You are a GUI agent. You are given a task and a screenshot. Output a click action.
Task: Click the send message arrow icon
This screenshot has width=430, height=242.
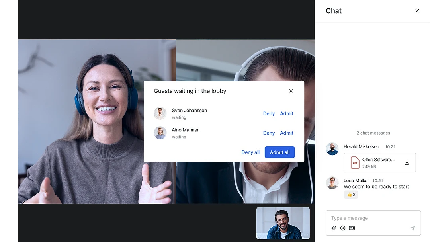pos(413,228)
